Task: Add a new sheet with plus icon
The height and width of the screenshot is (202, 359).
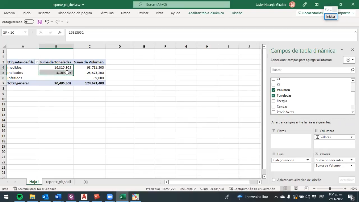Action: pos(85,182)
